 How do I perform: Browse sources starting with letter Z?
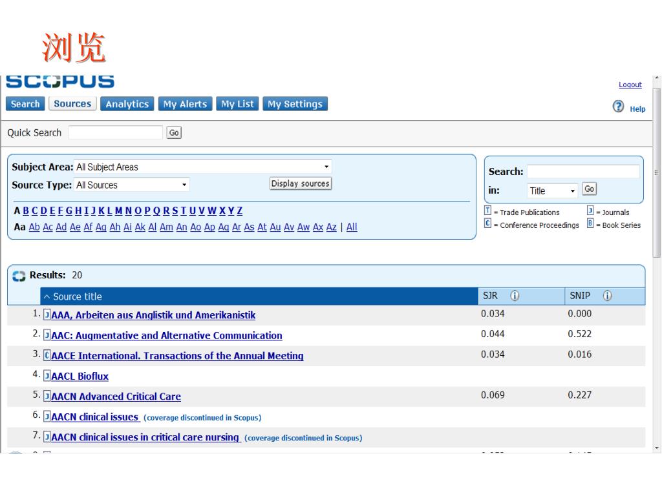tap(239, 211)
